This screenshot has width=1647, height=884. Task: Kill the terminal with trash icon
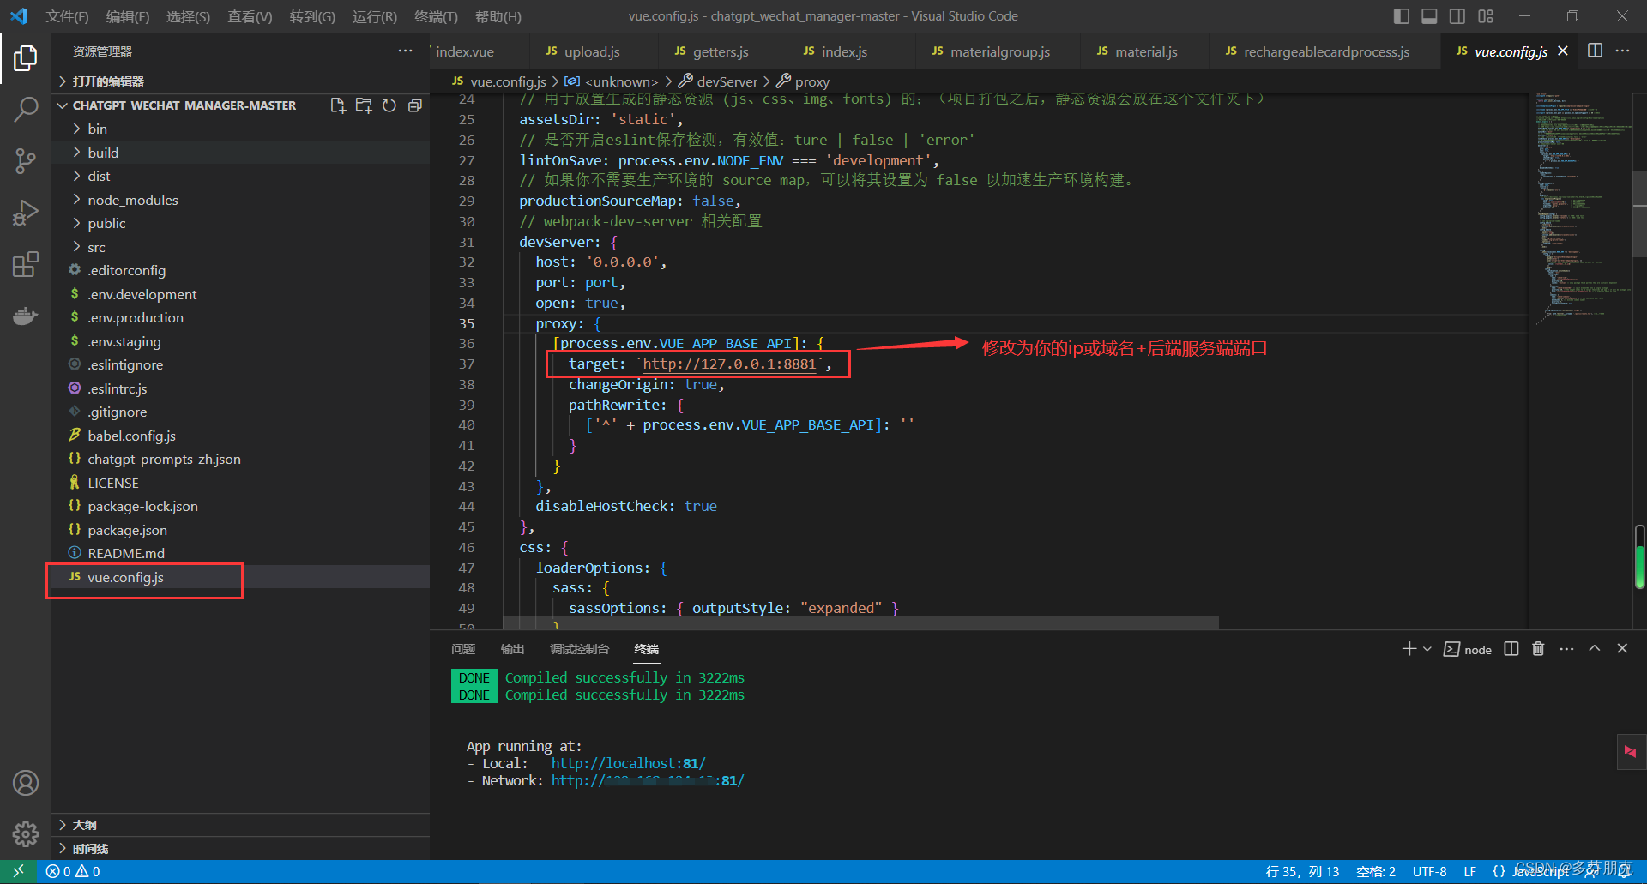[x=1538, y=649]
